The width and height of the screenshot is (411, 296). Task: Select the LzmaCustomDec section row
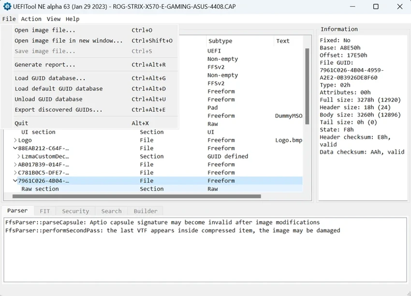click(x=153, y=157)
